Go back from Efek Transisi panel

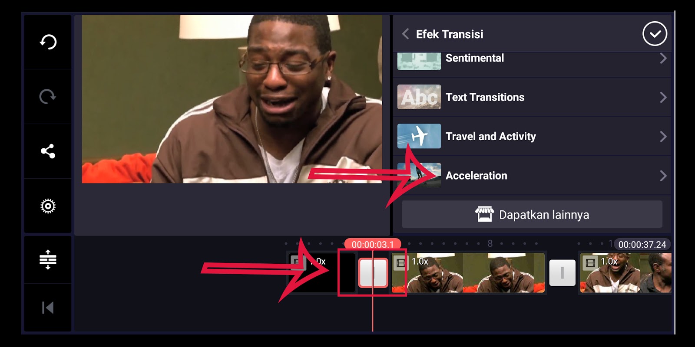point(405,34)
